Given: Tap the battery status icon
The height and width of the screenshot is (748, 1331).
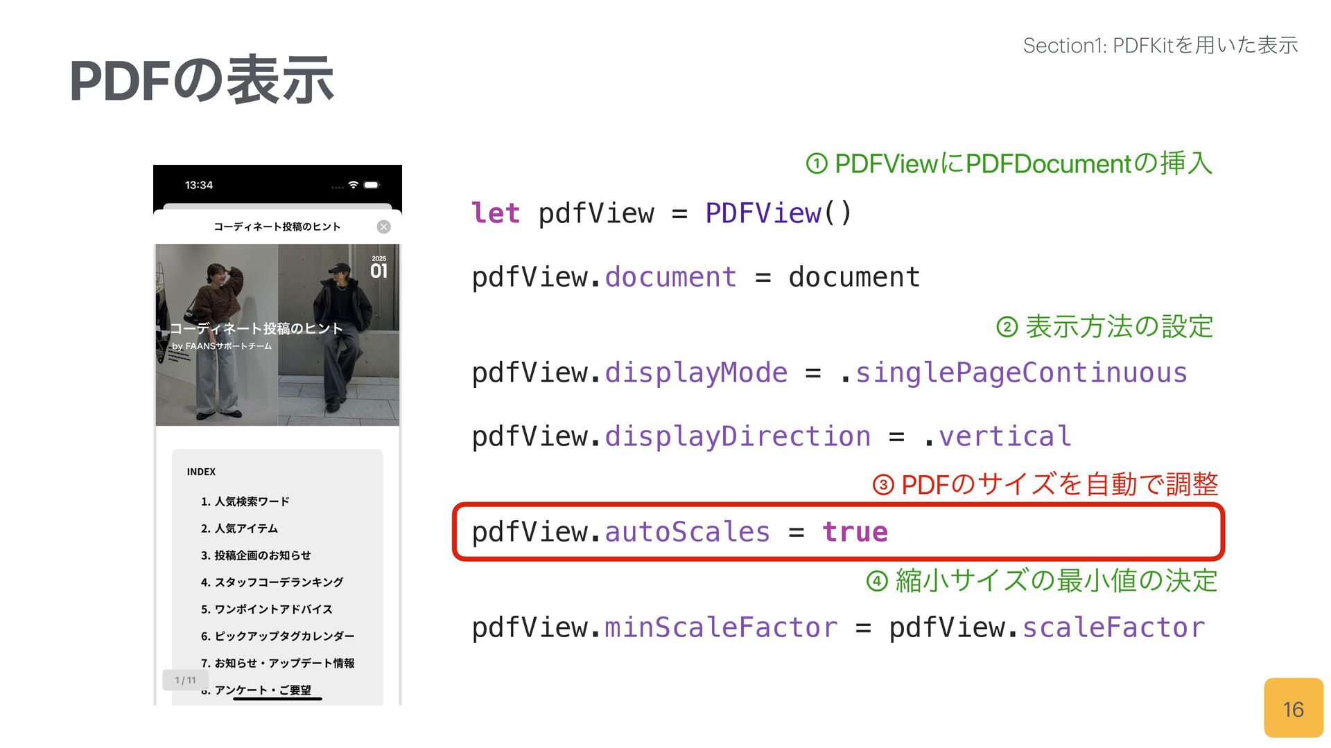Looking at the screenshot, I should click(x=372, y=185).
